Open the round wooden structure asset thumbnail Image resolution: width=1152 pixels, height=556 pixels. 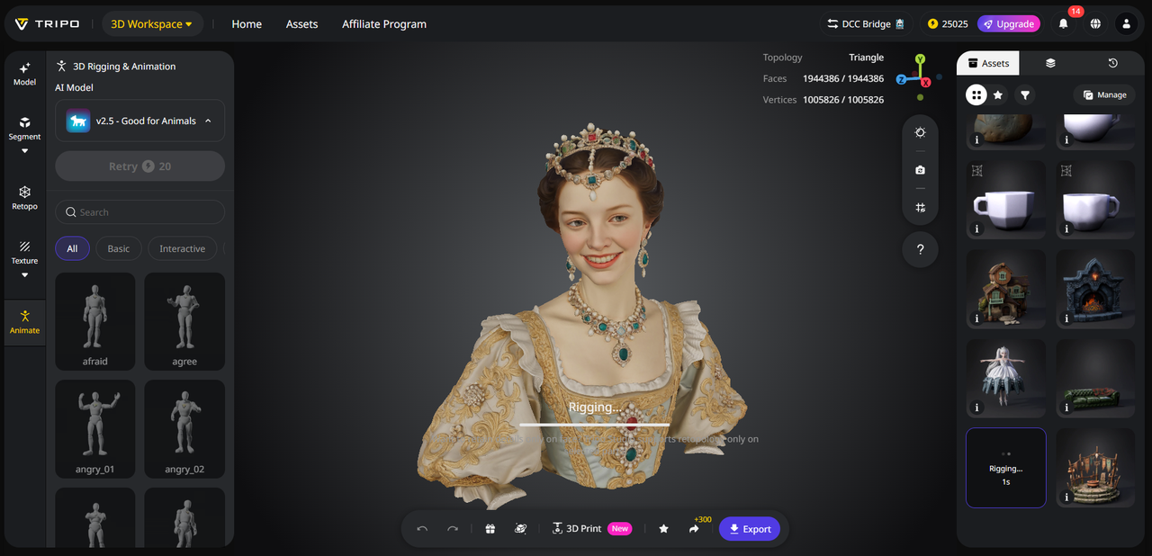pyautogui.click(x=1095, y=468)
